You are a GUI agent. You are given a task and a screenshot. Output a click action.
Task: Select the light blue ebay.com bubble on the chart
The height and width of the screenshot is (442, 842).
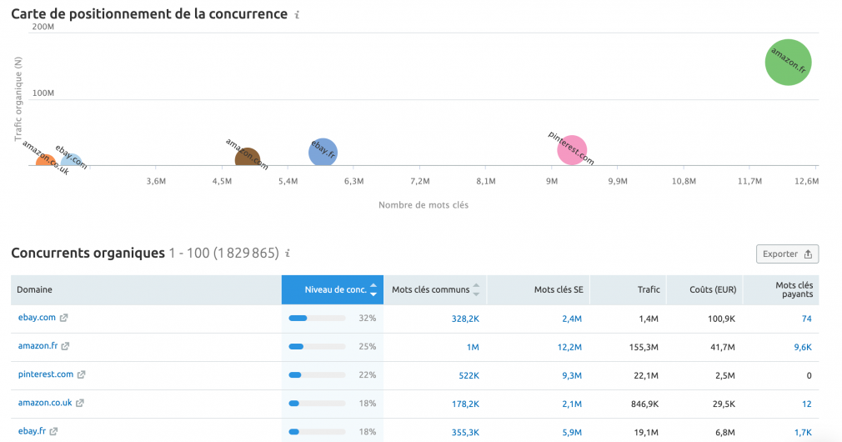point(72,160)
